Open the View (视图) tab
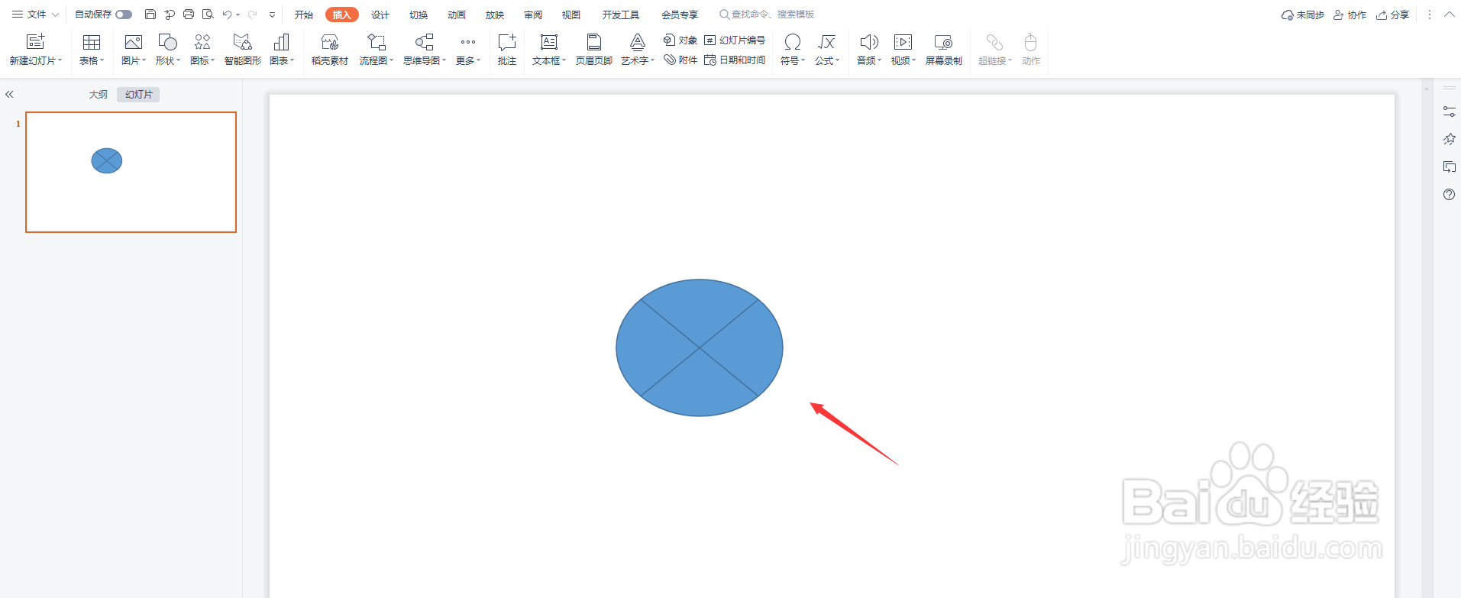The width and height of the screenshot is (1461, 598). 571,15
